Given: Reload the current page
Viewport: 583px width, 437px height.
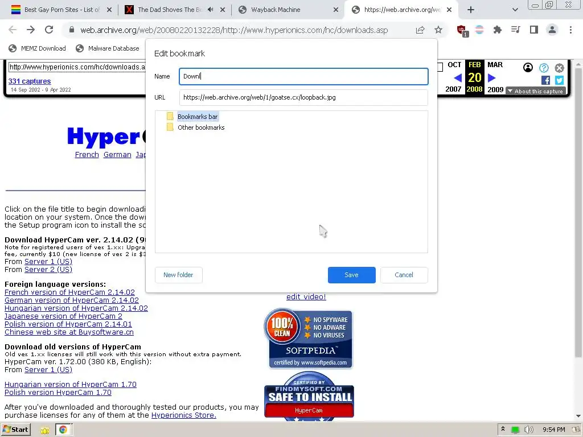Looking at the screenshot, I should coord(49,30).
